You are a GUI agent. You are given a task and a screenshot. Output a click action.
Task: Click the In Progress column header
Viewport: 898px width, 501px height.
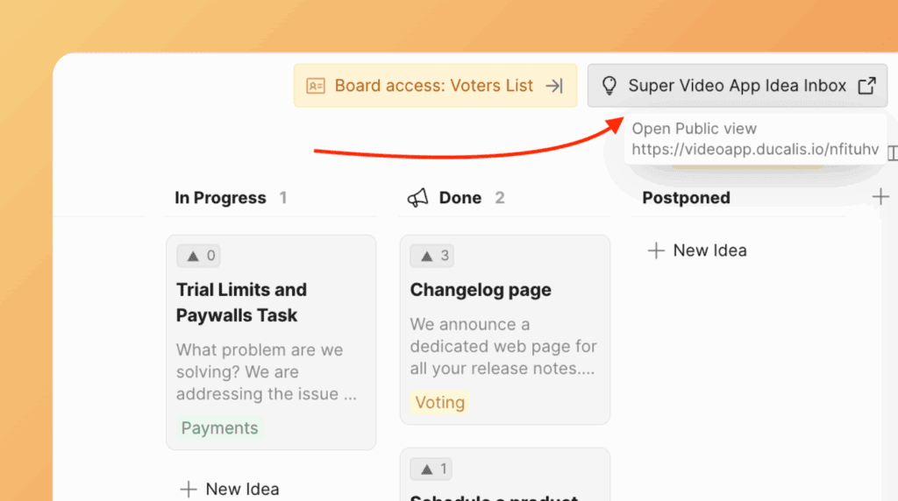(x=220, y=198)
